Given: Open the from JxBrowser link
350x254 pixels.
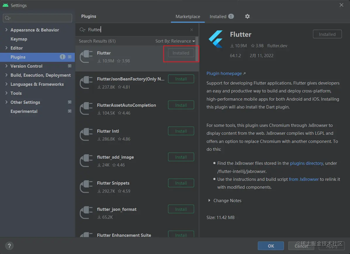Looking at the screenshot, I should [x=304, y=179].
